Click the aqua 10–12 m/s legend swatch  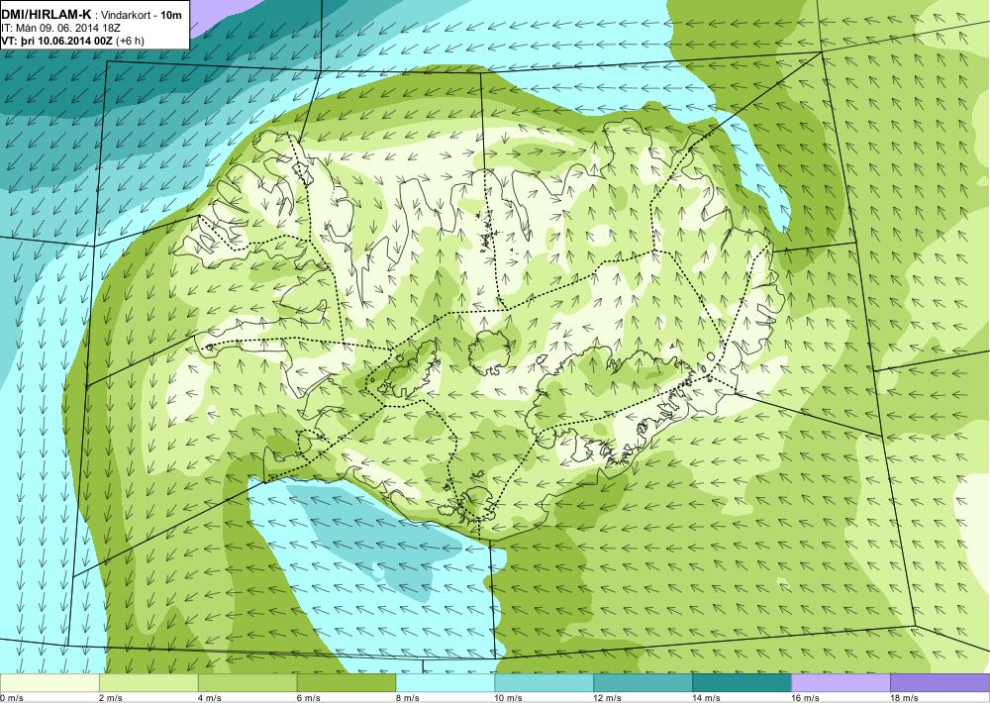click(x=544, y=683)
